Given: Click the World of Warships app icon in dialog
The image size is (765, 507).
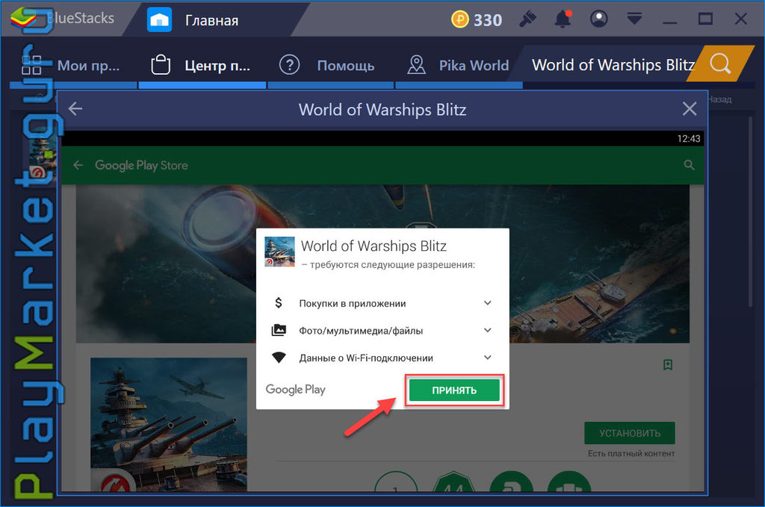Looking at the screenshot, I should coord(279,252).
